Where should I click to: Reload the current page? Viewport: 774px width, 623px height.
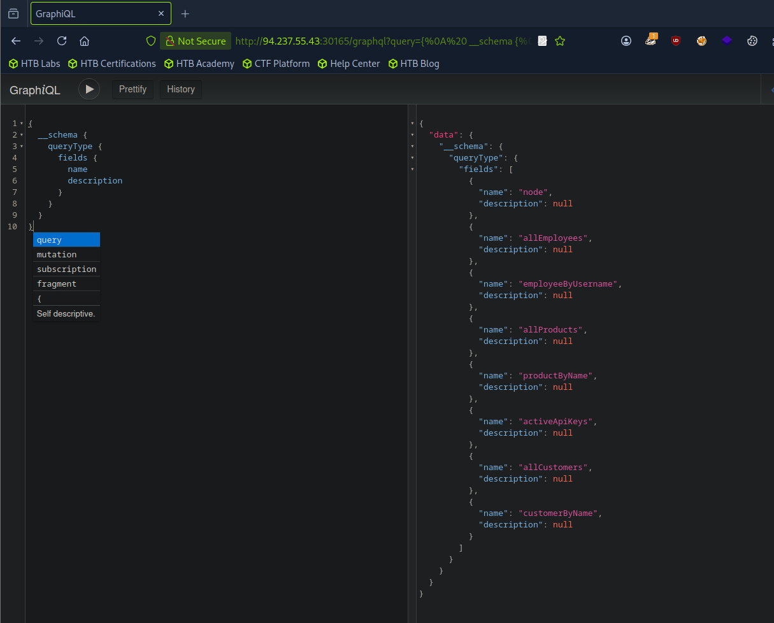pos(62,41)
